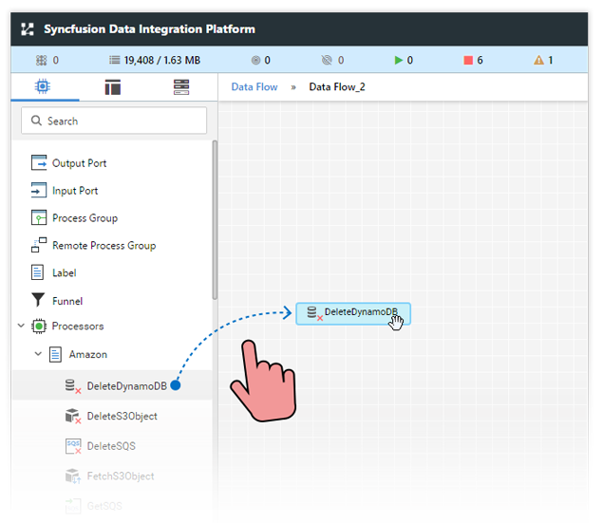Select the Output Port icon

pyautogui.click(x=39, y=163)
